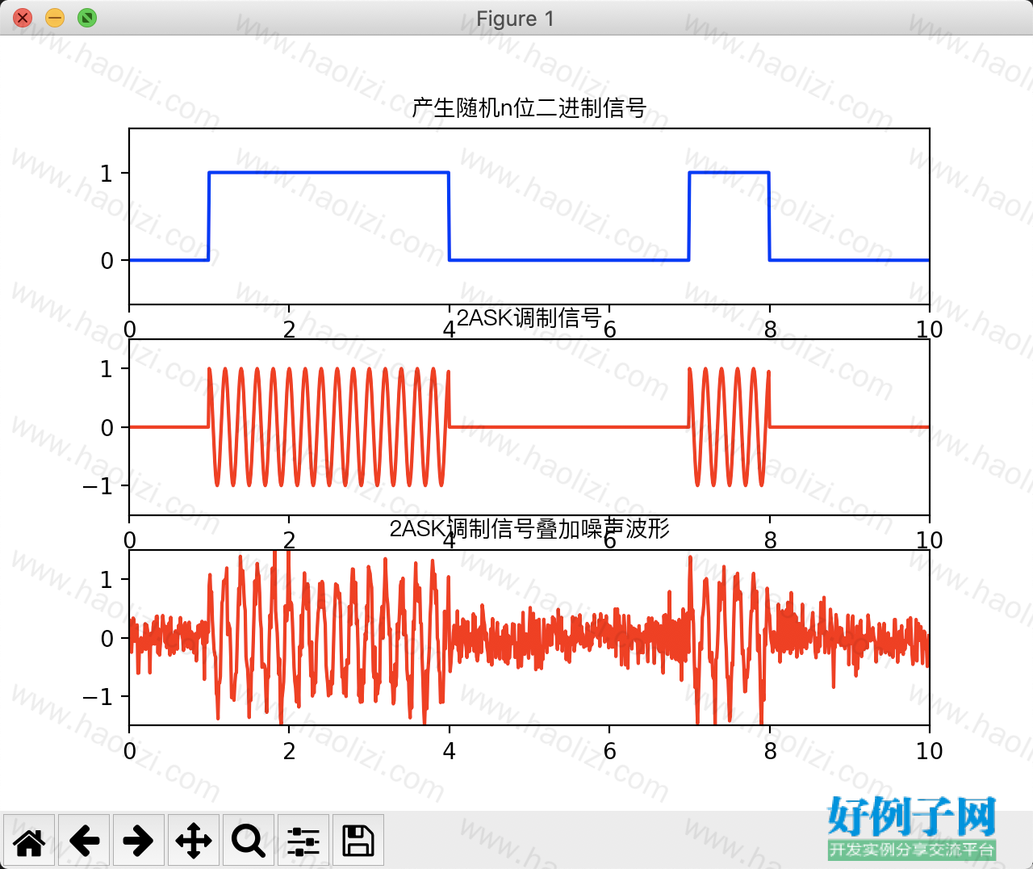Click the red modulated sine burst
Screen dimensions: 1033x869
point(328,426)
